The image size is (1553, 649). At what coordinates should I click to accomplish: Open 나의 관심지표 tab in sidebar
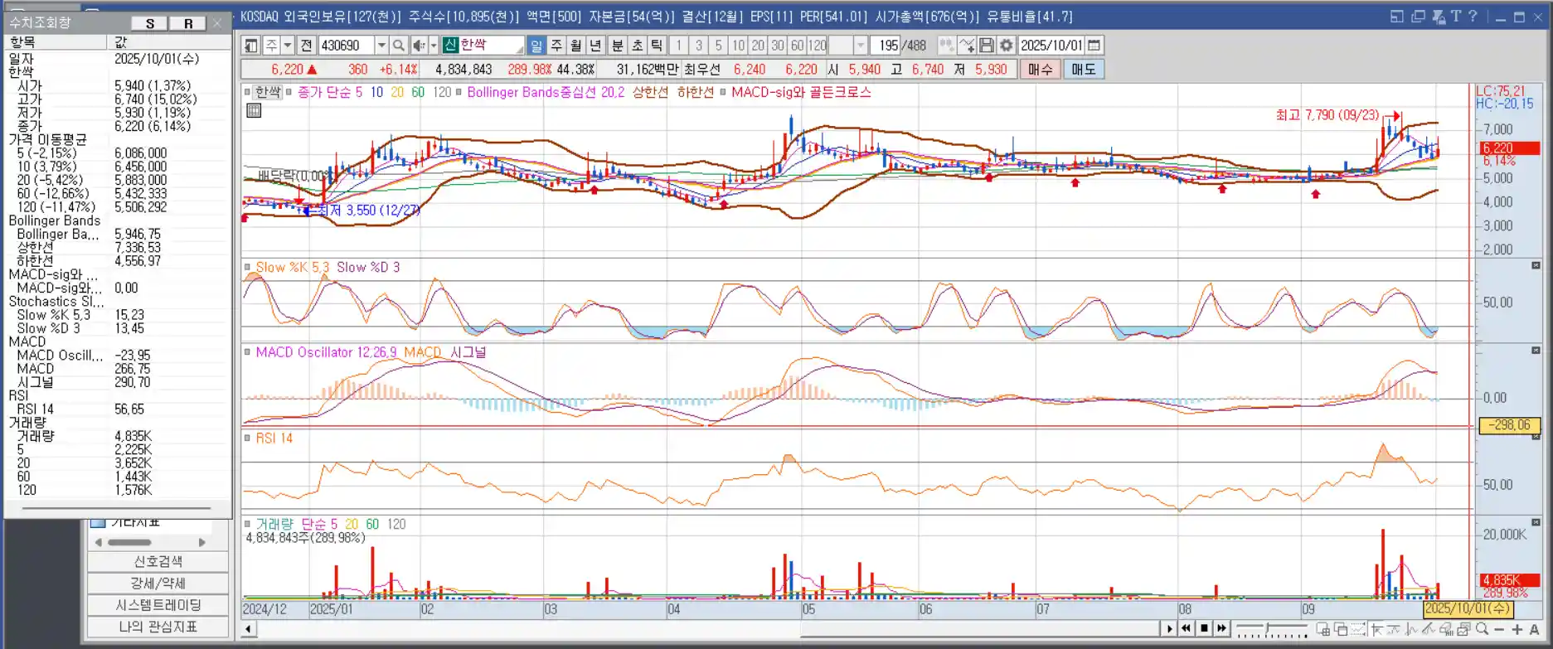(158, 627)
